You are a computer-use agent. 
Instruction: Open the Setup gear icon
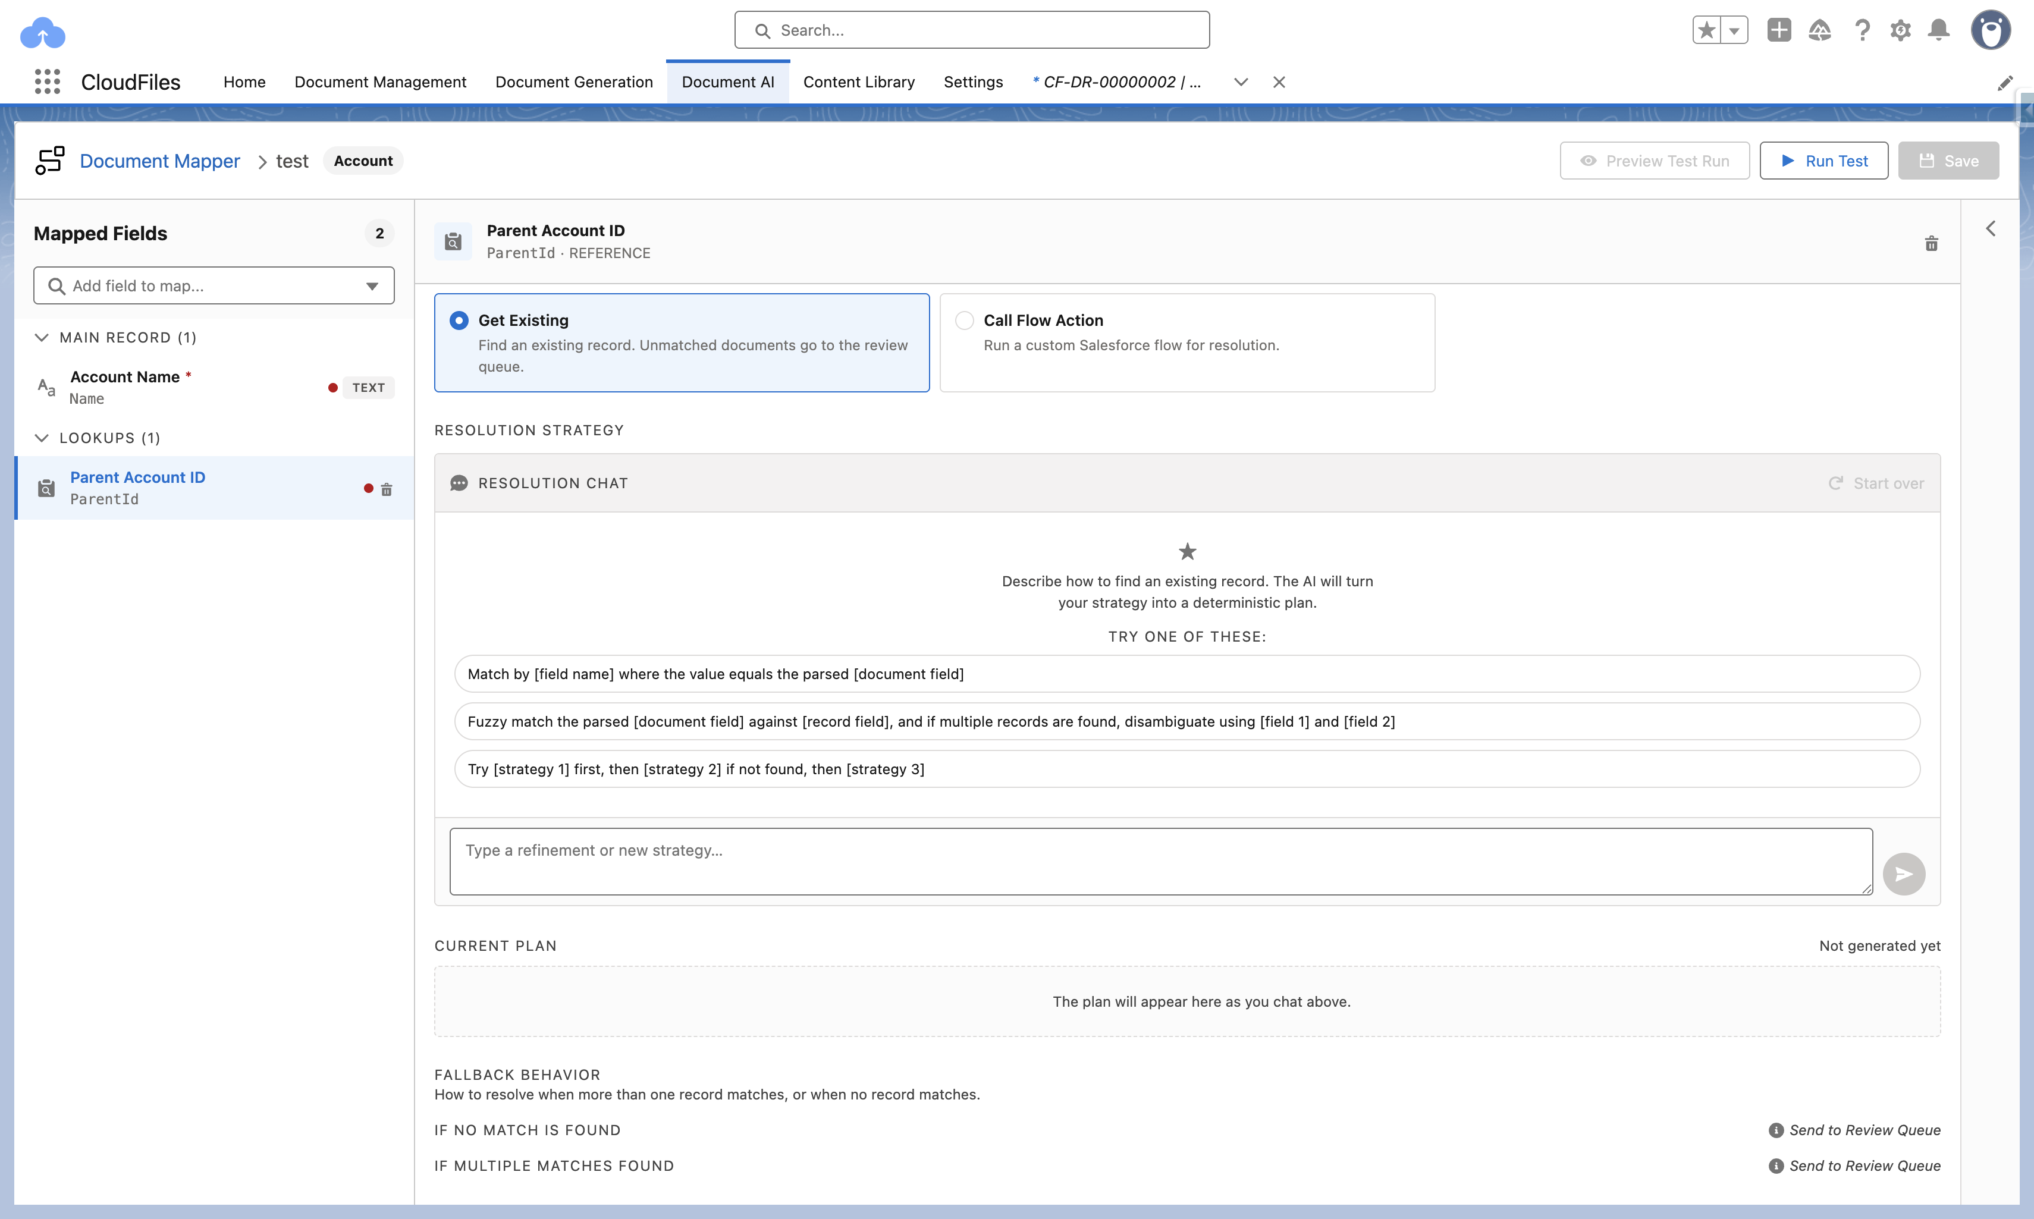pyautogui.click(x=1900, y=30)
